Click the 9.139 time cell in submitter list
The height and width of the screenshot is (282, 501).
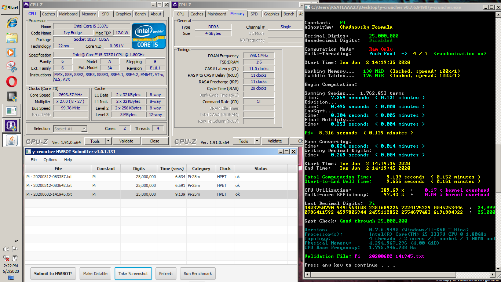click(172, 194)
